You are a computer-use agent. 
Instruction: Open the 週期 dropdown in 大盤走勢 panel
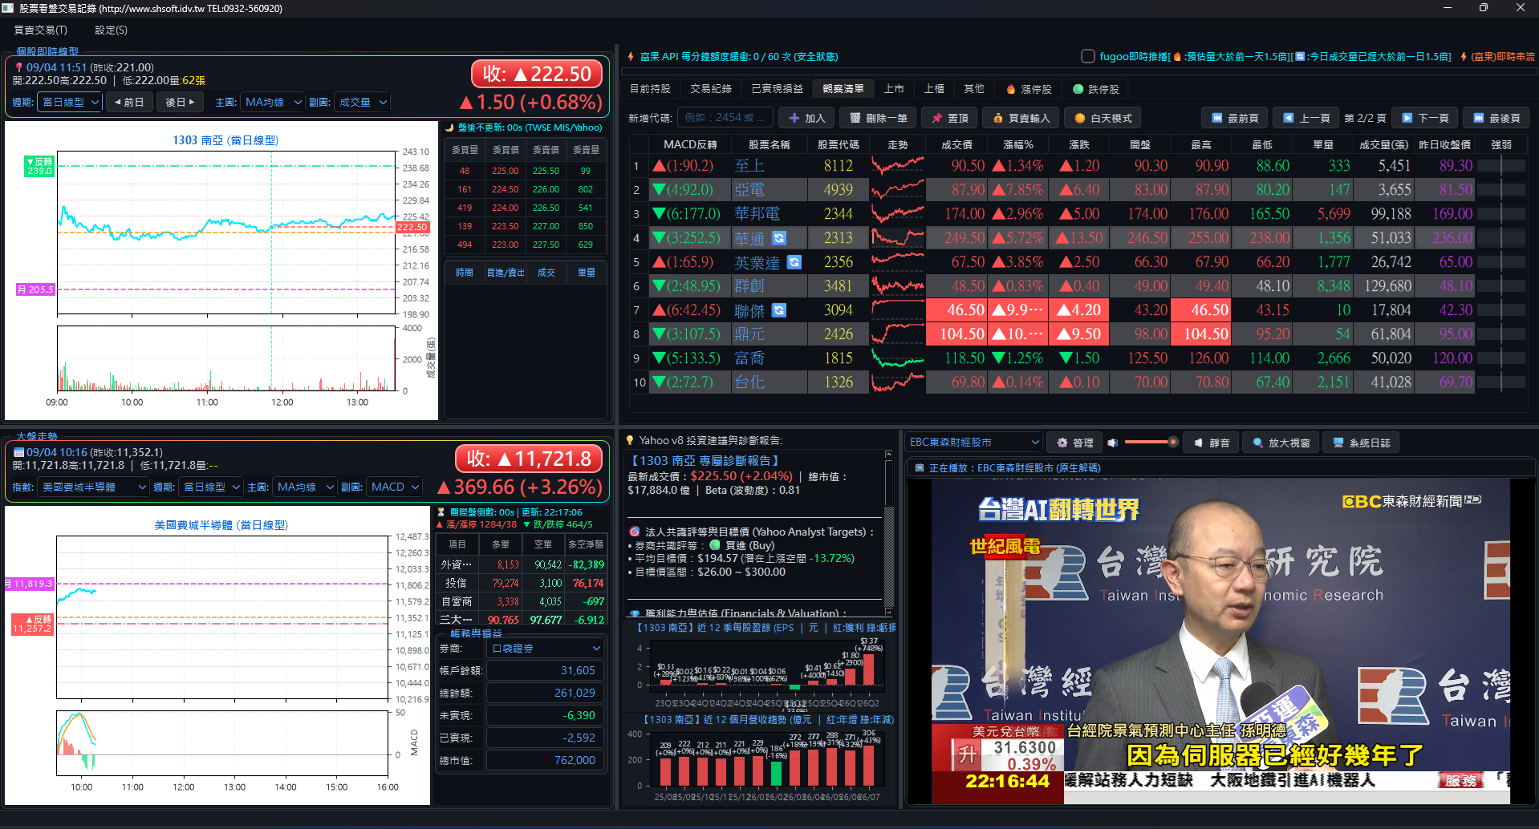210,487
